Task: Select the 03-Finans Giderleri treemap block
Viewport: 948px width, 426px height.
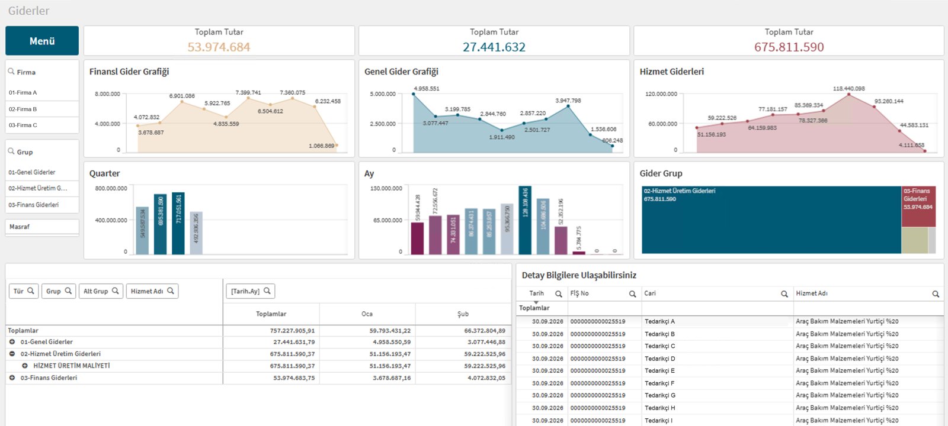Action: [918, 206]
